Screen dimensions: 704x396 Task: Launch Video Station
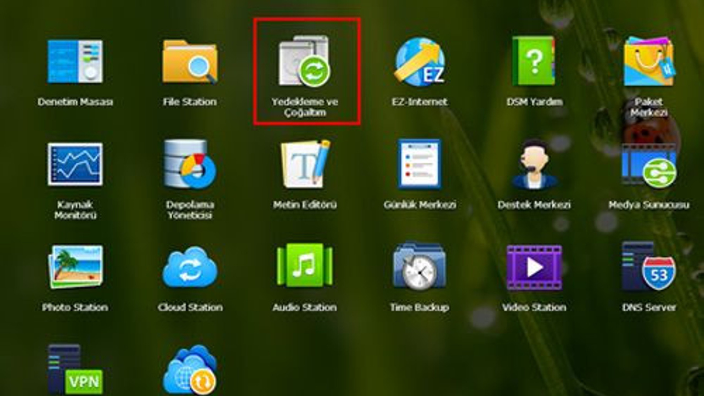tap(533, 267)
